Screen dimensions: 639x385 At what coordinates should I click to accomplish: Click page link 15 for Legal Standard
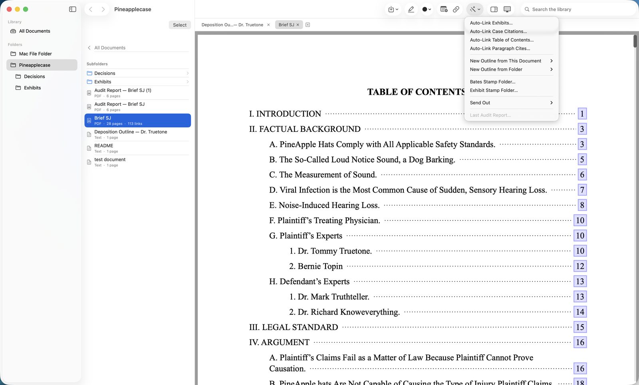click(x=580, y=327)
